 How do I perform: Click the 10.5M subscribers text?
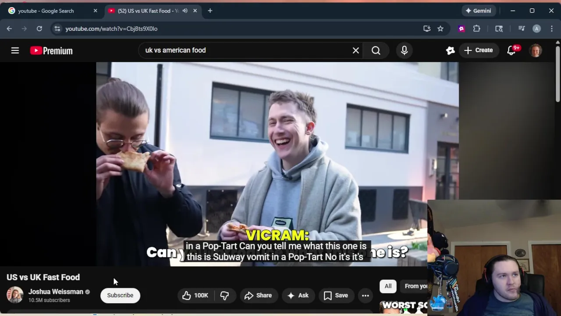[x=49, y=300]
